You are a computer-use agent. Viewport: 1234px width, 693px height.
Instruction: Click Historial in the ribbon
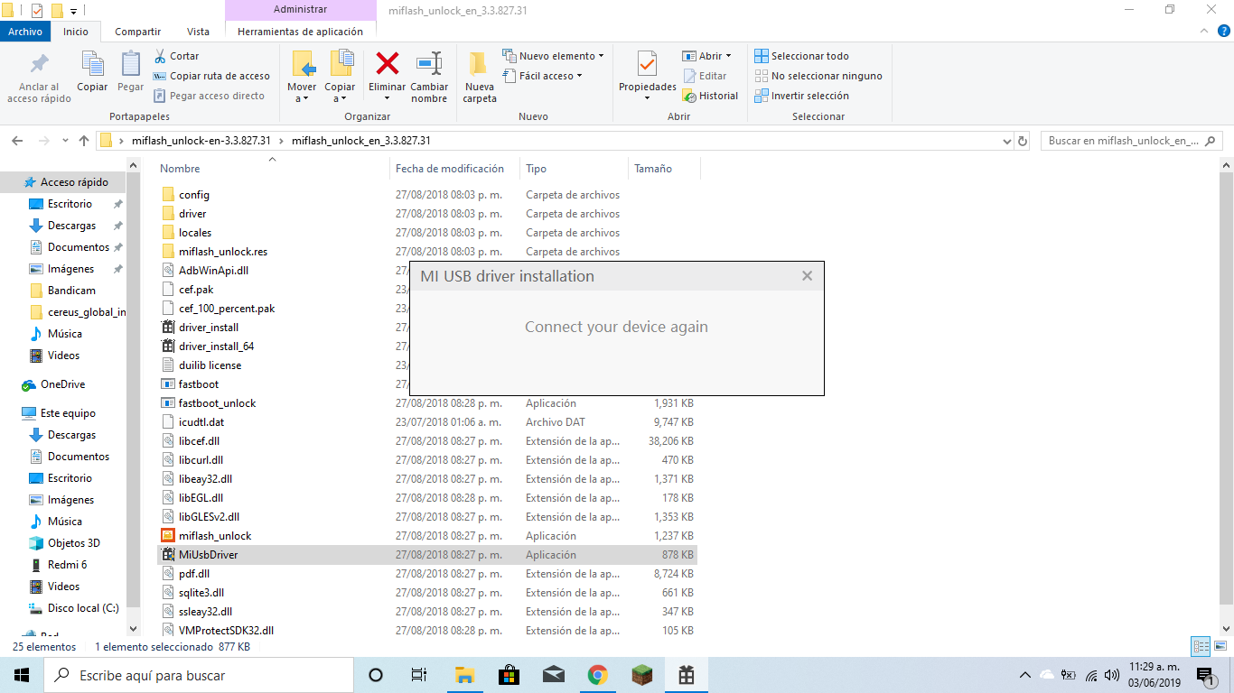pos(711,96)
